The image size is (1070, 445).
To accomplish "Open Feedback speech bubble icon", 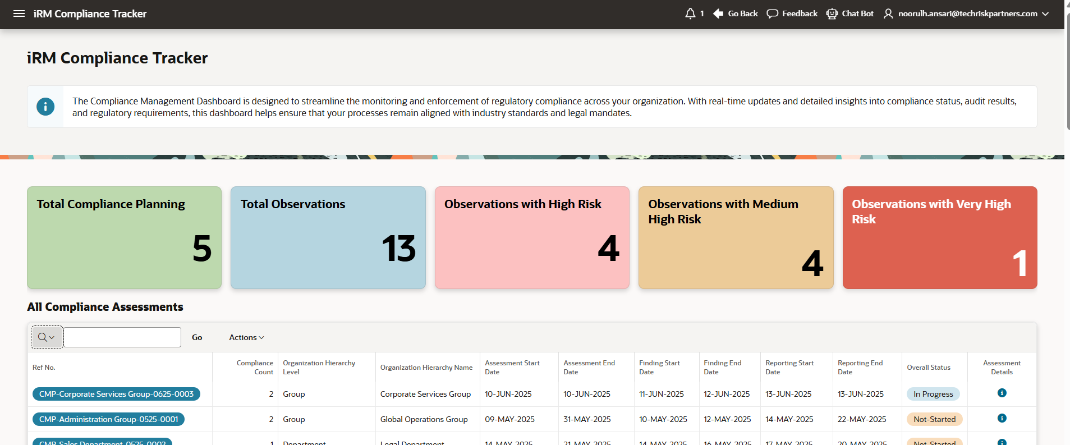I will click(773, 13).
